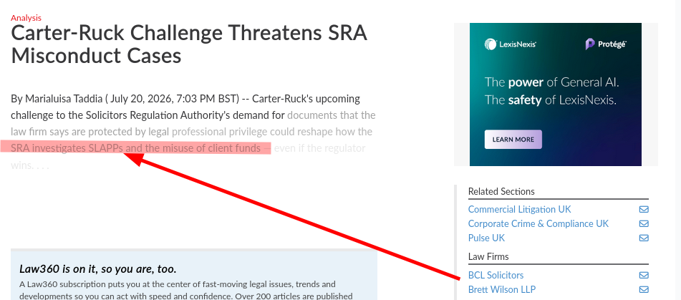This screenshot has height=300, width=681.
Task: Open Brett Wilson LLP law firm link
Action: coord(502,289)
